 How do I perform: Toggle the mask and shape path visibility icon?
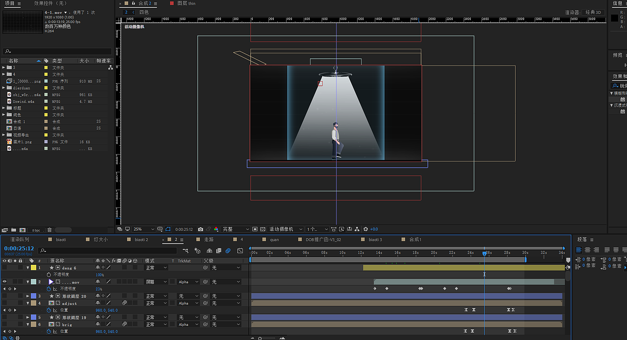(x=168, y=229)
